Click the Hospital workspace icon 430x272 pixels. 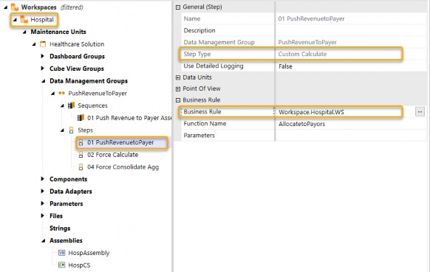tap(24, 19)
